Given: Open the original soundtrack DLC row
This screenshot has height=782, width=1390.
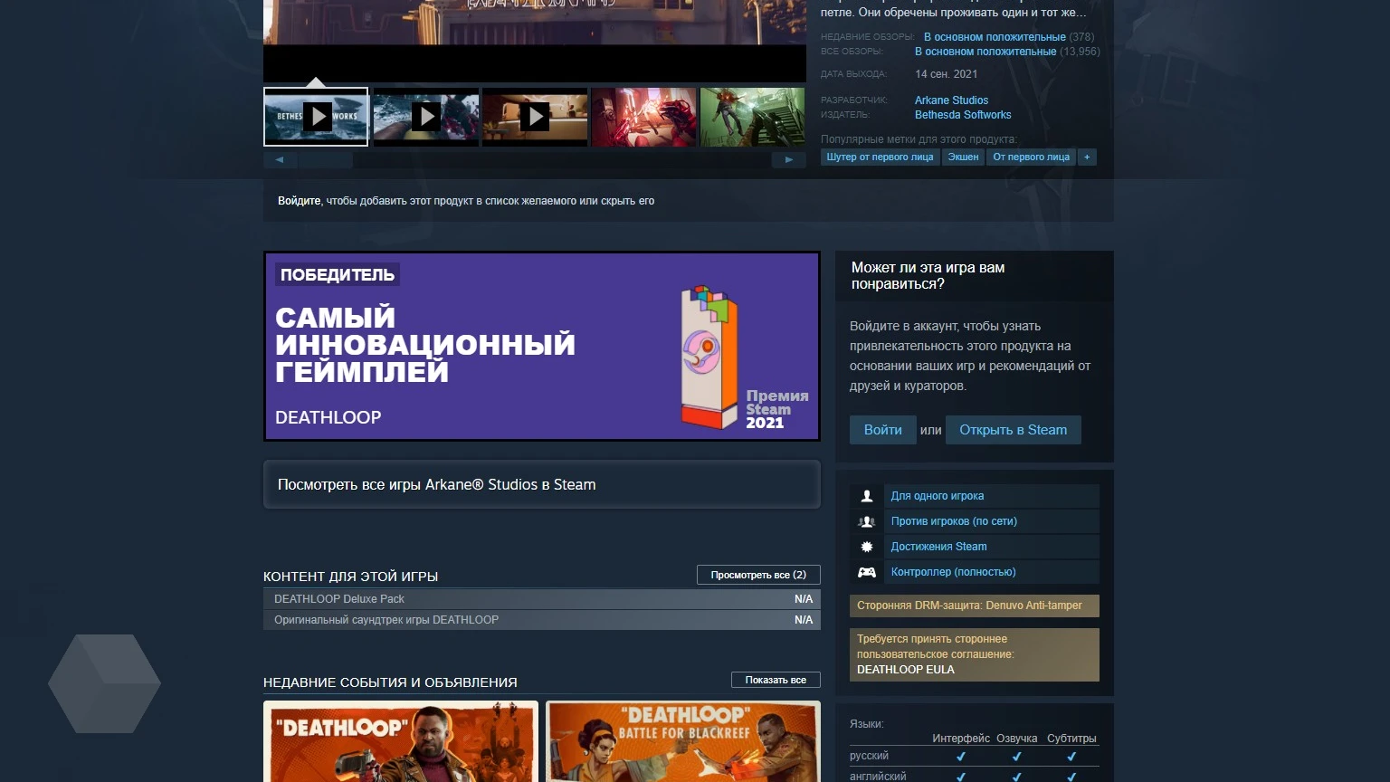Looking at the screenshot, I should (542, 620).
